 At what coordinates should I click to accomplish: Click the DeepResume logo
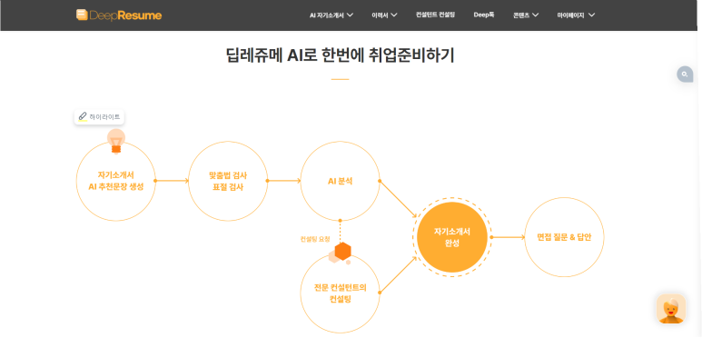tap(119, 15)
